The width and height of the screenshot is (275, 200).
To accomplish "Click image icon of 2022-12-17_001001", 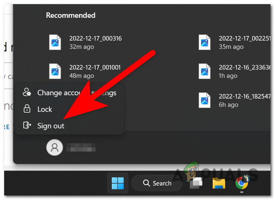I will (x=55, y=71).
